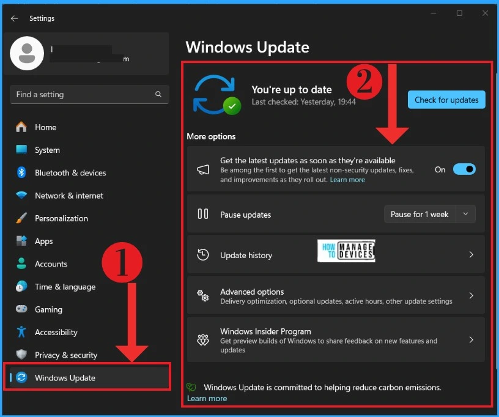The height and width of the screenshot is (417, 499).
Task: Click the Personalization paintbrush icon
Action: click(x=21, y=218)
